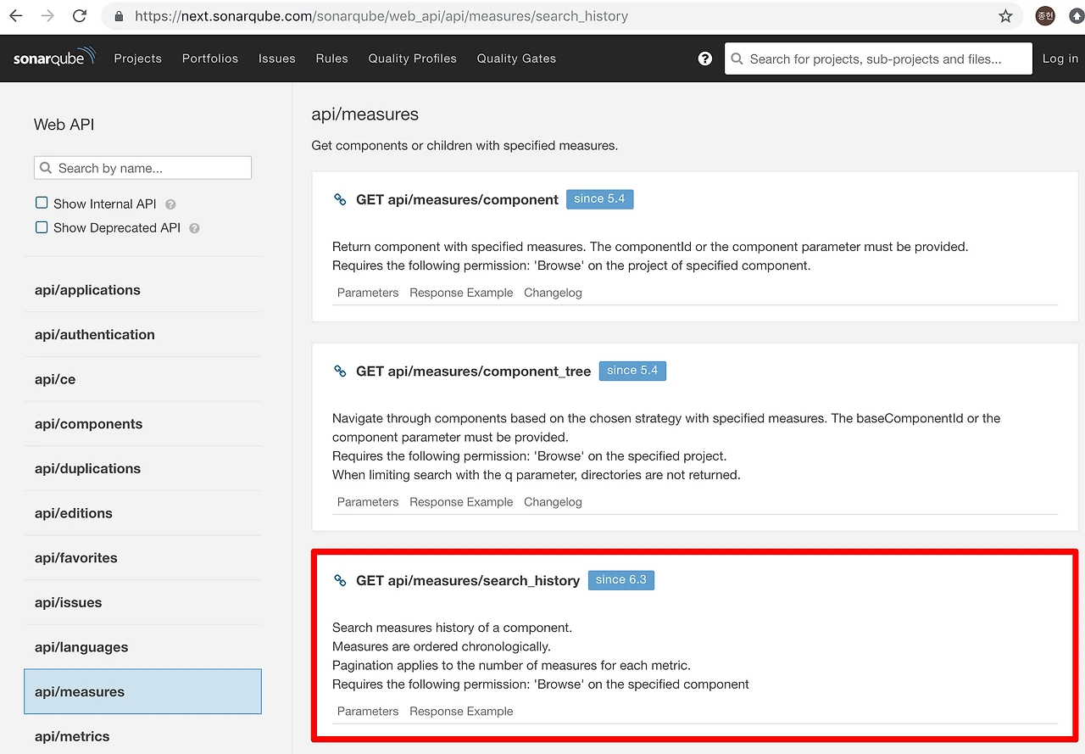Select api/duplications in the sidebar

point(142,469)
